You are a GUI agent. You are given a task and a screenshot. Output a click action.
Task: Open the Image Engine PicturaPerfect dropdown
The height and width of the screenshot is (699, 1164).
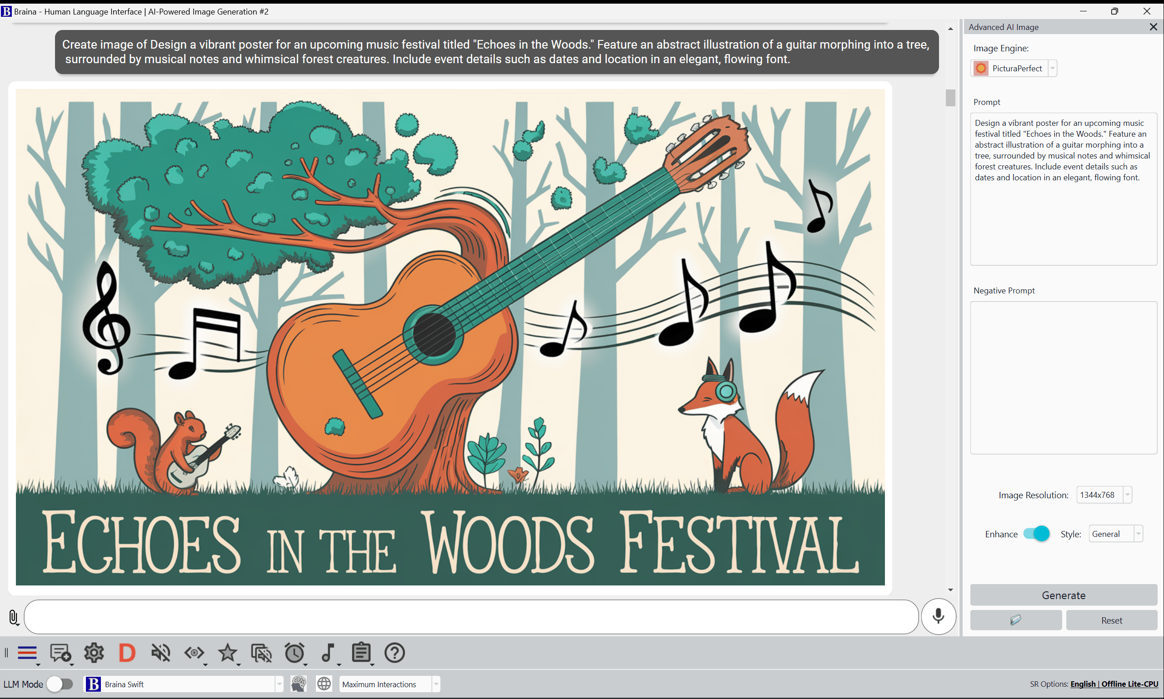[x=1014, y=68]
